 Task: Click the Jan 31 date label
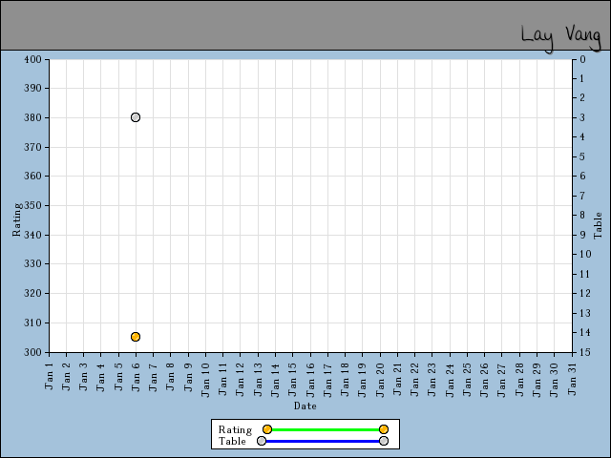572,379
